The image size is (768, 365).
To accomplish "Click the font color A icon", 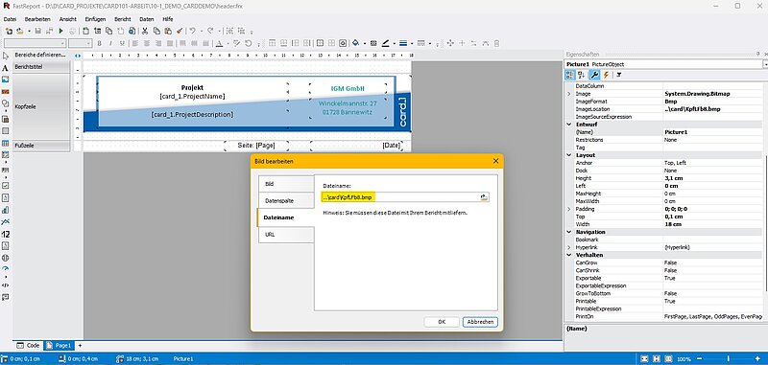I will 219,43.
